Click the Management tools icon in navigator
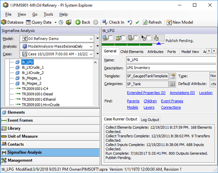 4,160
